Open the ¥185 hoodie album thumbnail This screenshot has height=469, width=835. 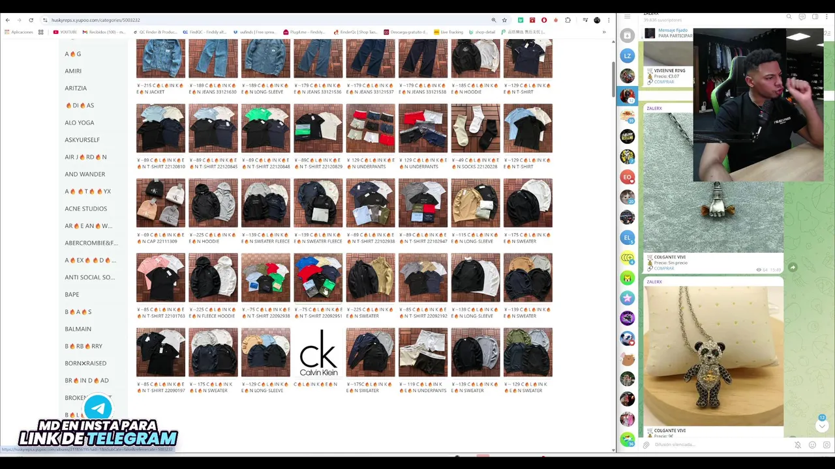tap(476, 59)
